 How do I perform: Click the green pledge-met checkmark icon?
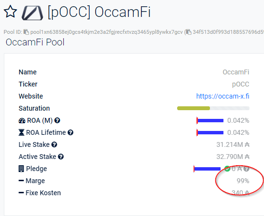227,169
